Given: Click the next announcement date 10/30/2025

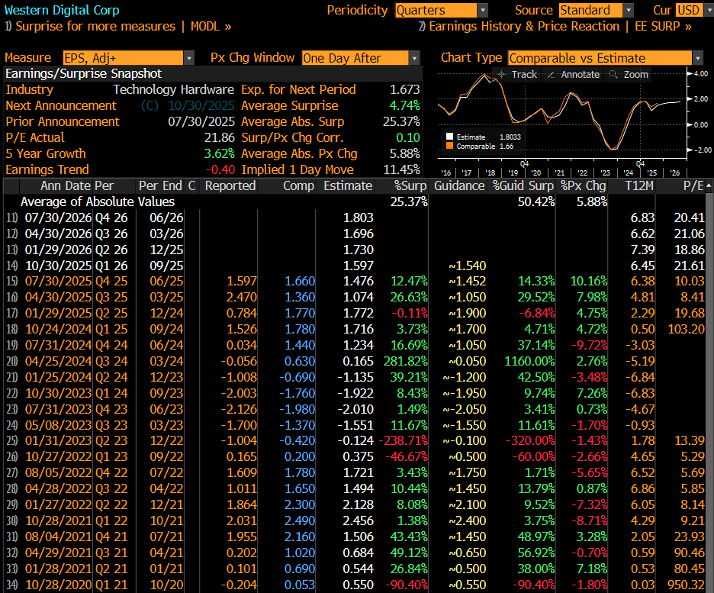Looking at the screenshot, I should pos(201,105).
